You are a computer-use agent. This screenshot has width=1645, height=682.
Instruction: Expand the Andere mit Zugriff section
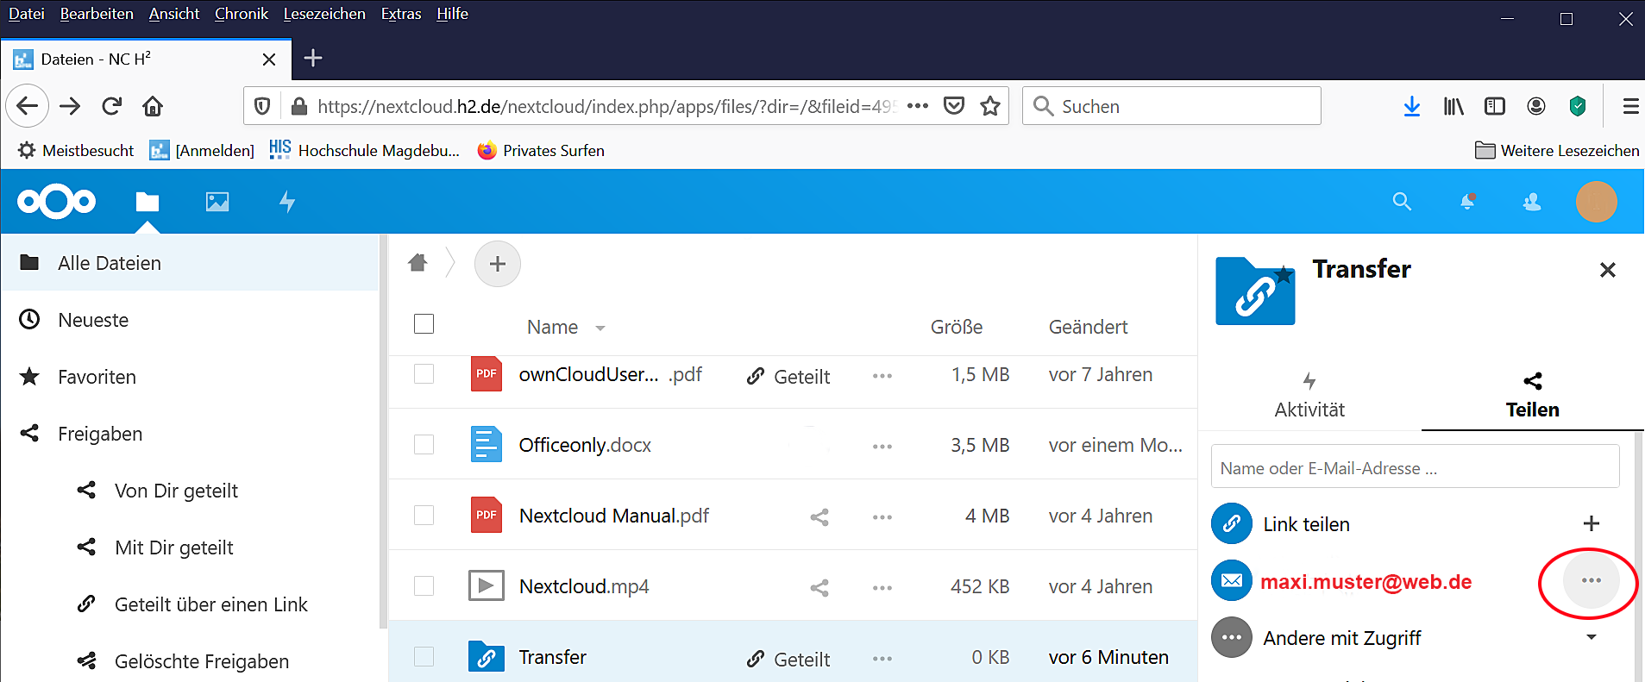[1592, 638]
